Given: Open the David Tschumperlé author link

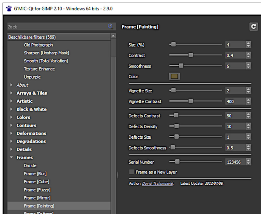Looking at the screenshot, I should pos(158,183).
